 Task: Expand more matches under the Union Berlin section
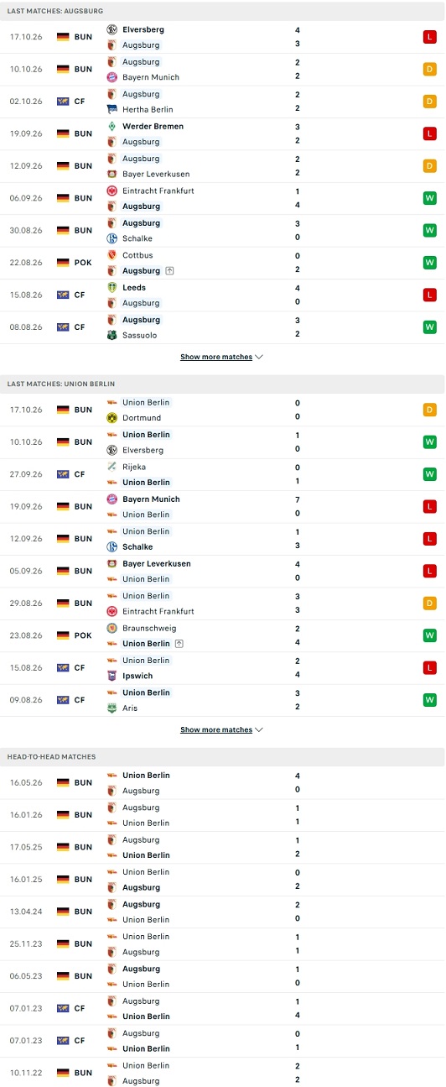(222, 729)
